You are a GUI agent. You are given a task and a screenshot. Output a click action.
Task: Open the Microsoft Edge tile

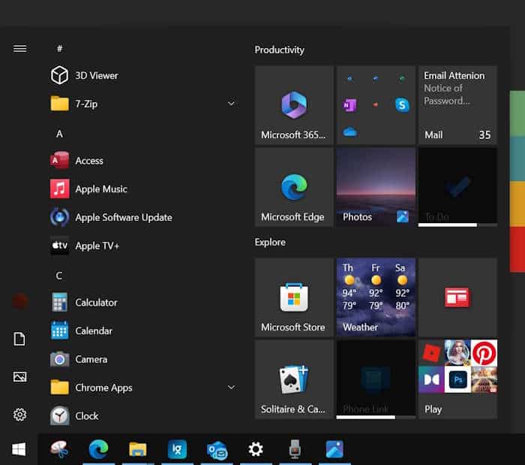pos(294,187)
